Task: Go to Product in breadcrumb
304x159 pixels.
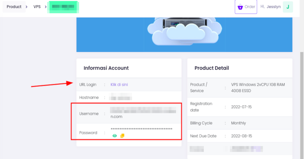Action: pos(14,7)
